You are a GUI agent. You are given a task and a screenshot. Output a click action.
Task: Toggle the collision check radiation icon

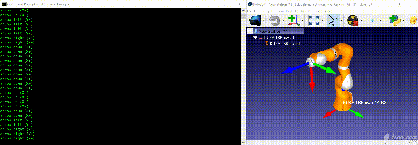click(x=353, y=21)
